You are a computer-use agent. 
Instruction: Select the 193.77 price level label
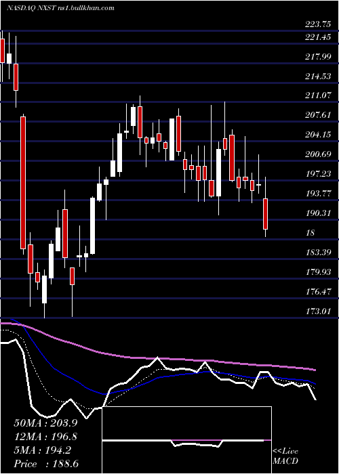[x=318, y=194]
